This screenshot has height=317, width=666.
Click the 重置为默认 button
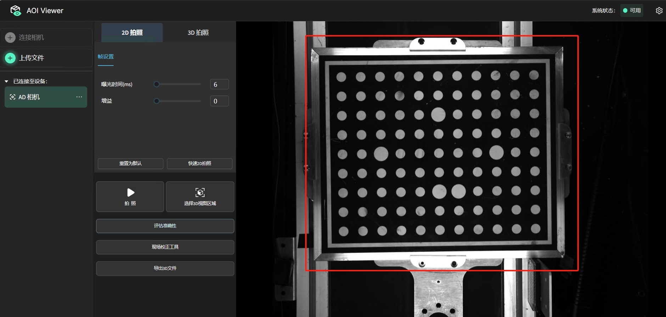pyautogui.click(x=130, y=164)
